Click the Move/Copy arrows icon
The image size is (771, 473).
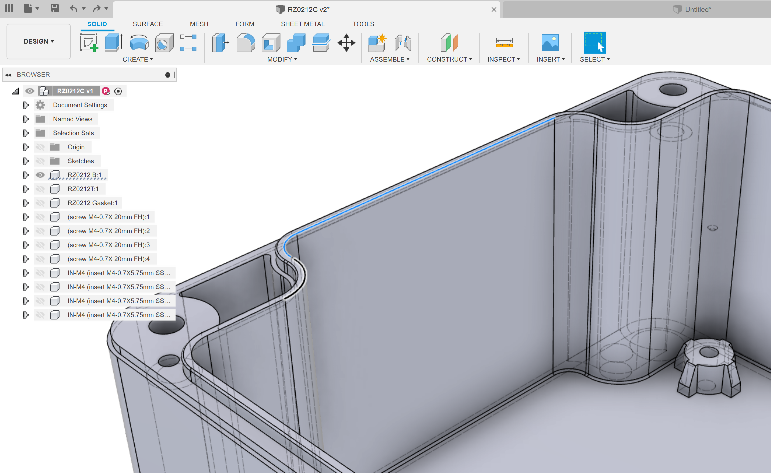(346, 43)
